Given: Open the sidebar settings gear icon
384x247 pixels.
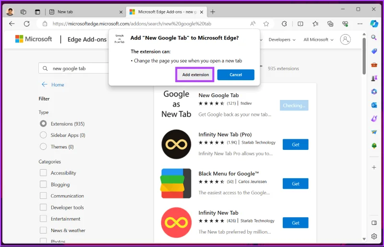Looking at the screenshot, I should [374, 236].
